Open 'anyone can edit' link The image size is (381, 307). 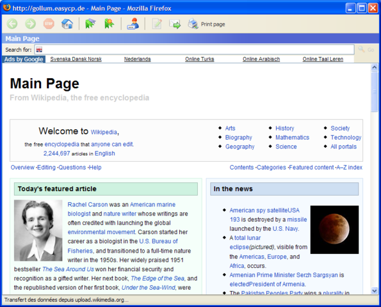tap(112, 144)
